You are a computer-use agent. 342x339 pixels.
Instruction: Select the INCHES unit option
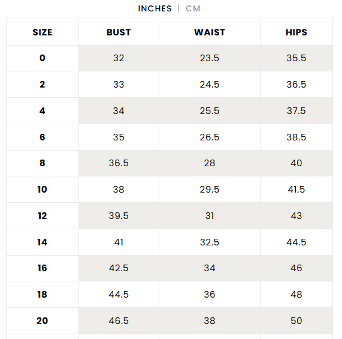coord(155,8)
